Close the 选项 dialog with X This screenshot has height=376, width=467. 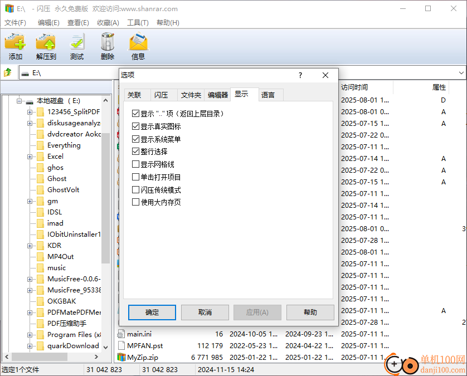coord(325,75)
